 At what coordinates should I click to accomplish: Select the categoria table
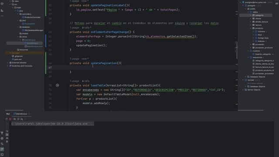pyautogui.click(x=258, y=16)
